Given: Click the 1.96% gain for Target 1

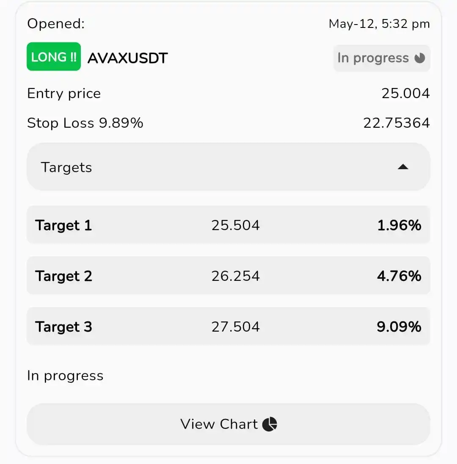Looking at the screenshot, I should (x=399, y=225).
